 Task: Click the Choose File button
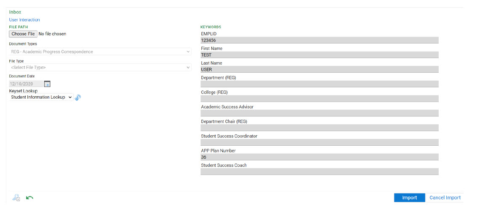click(x=23, y=34)
